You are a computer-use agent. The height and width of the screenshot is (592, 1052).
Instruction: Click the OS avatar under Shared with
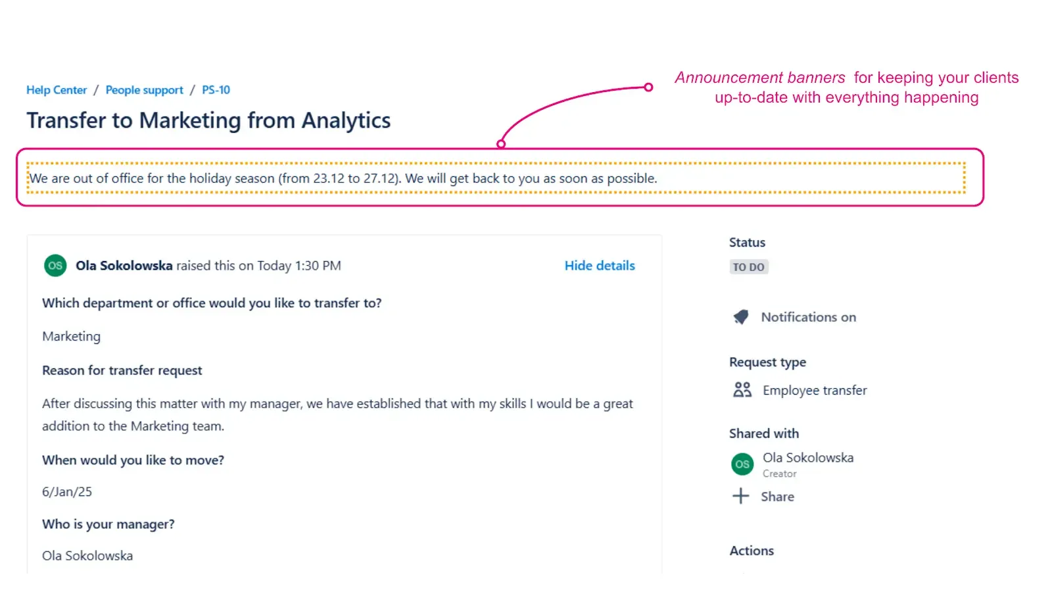coord(742,464)
